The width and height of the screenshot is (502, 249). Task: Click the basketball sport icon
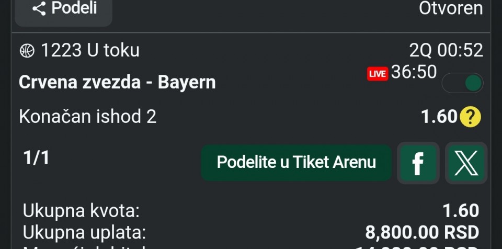click(27, 51)
